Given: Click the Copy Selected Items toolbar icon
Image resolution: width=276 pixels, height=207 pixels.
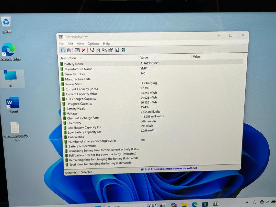Looking at the screenshot, I should click(104, 50).
